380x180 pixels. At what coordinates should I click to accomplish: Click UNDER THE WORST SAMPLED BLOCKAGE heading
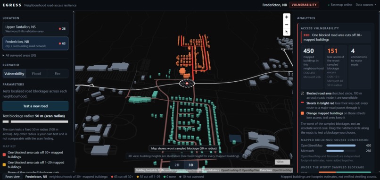332,167
